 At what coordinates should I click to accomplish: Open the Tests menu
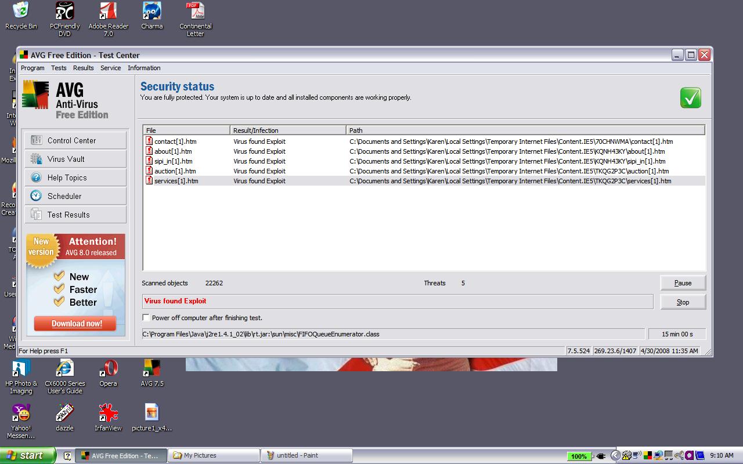click(x=59, y=68)
